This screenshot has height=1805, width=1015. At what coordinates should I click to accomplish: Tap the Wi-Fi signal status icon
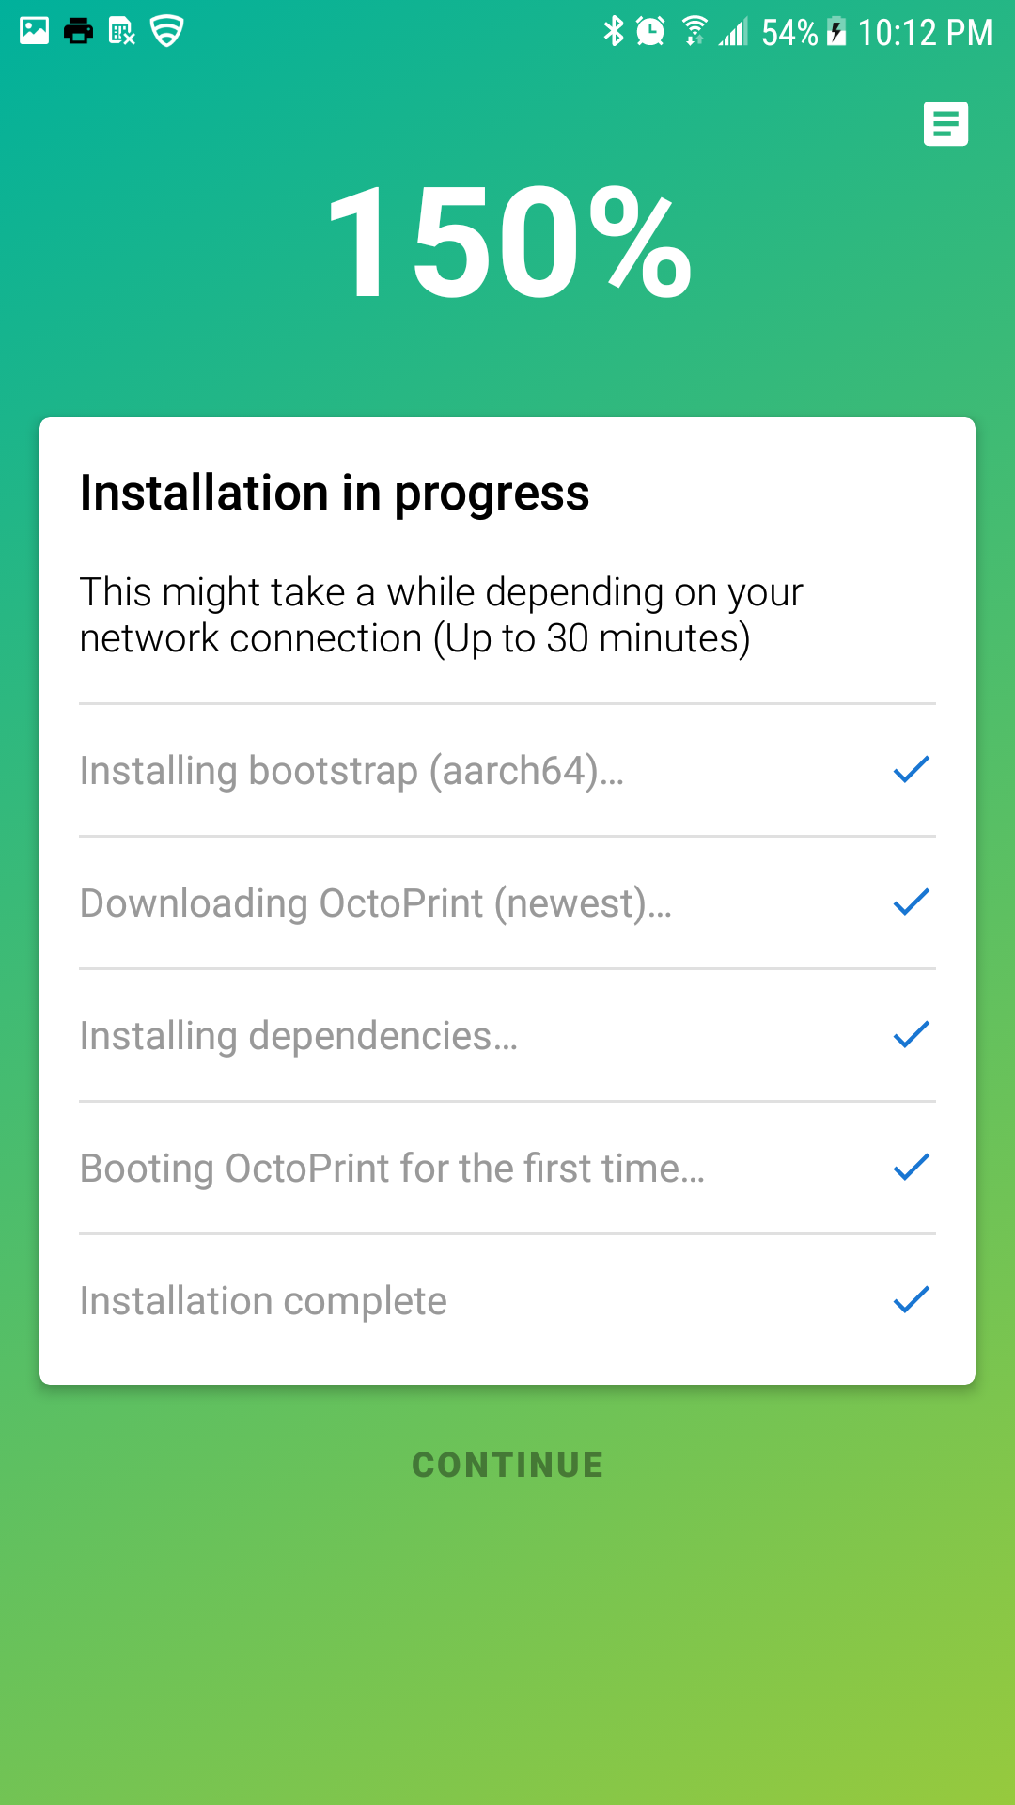pos(695,31)
